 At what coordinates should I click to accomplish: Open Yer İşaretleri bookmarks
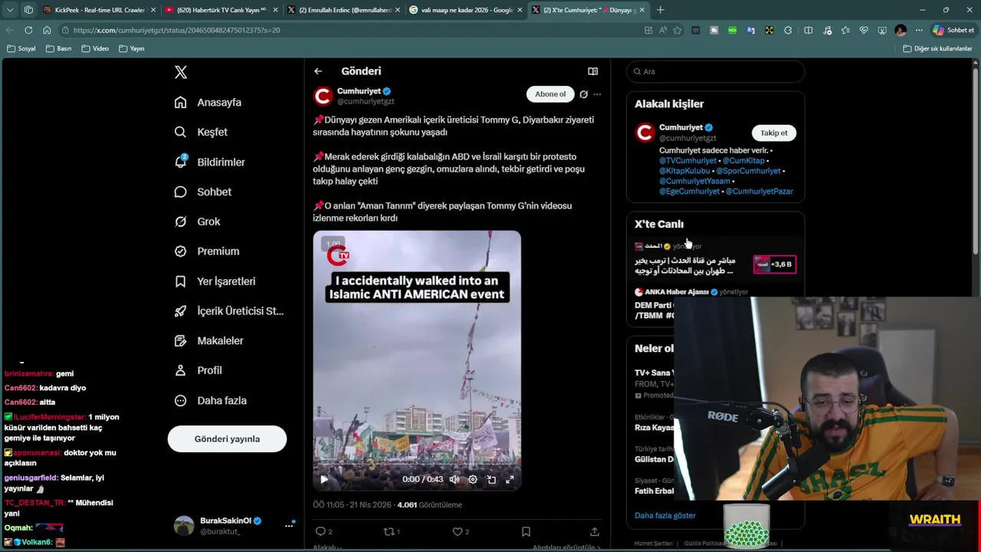click(x=215, y=281)
